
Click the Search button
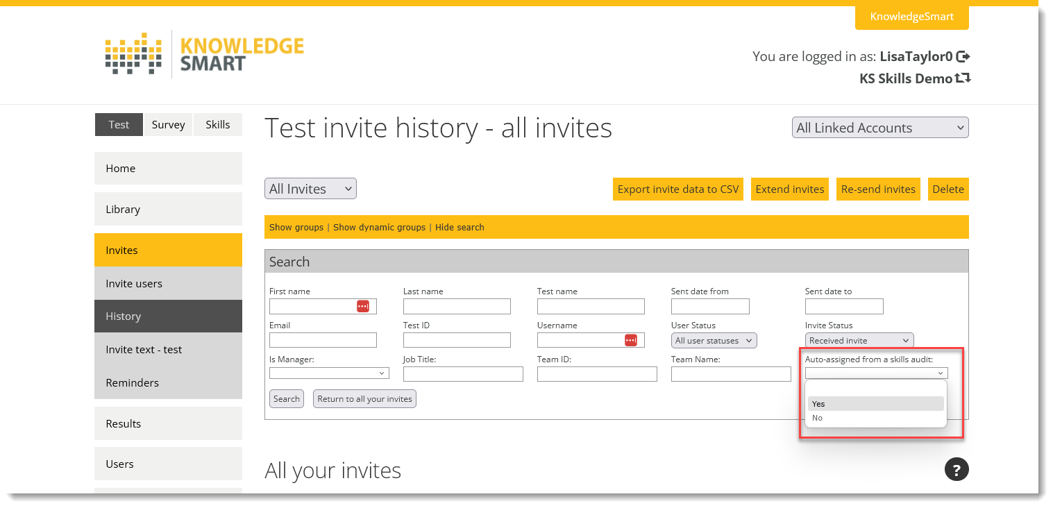coord(287,399)
